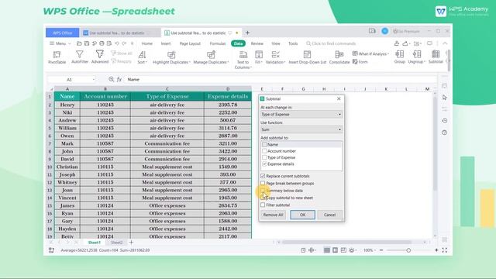
Task: Switch to the Sheet2 tab
Action: tap(116, 243)
